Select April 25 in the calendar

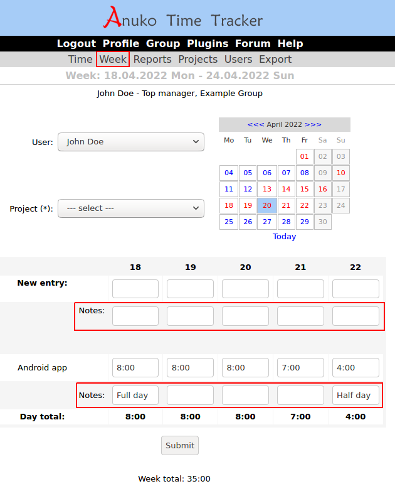229,222
